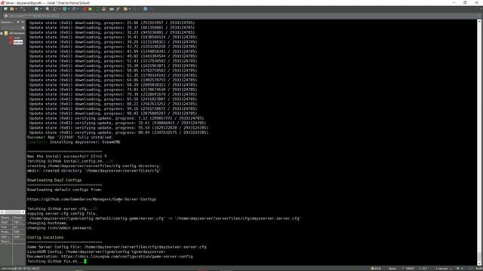
Task: Click the Host property row
Action: click(13, 222)
